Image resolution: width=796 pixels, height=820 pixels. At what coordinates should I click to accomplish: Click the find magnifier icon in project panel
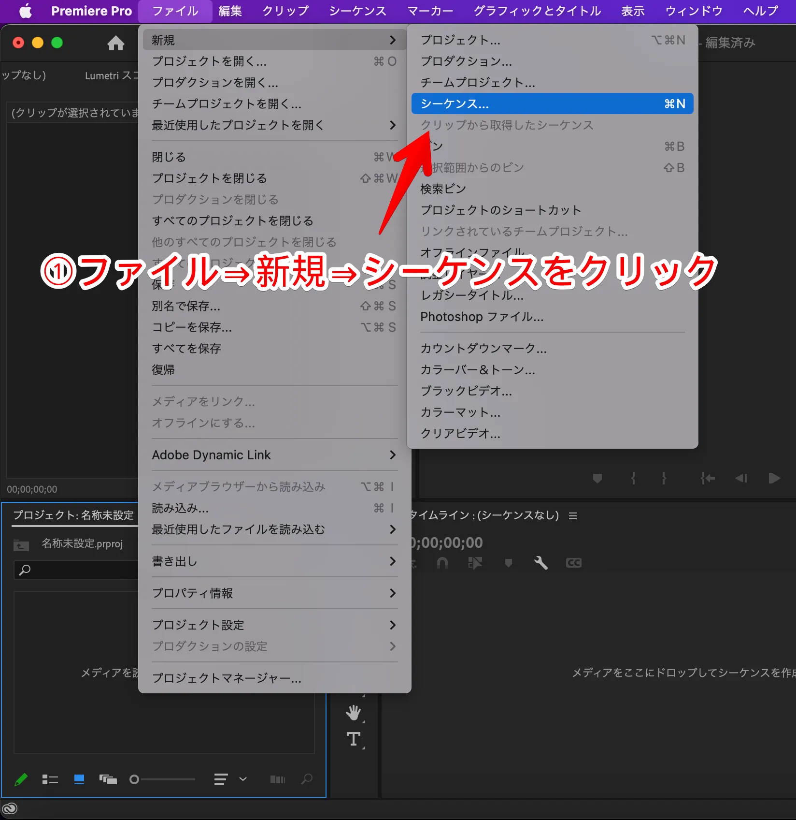coord(307,779)
